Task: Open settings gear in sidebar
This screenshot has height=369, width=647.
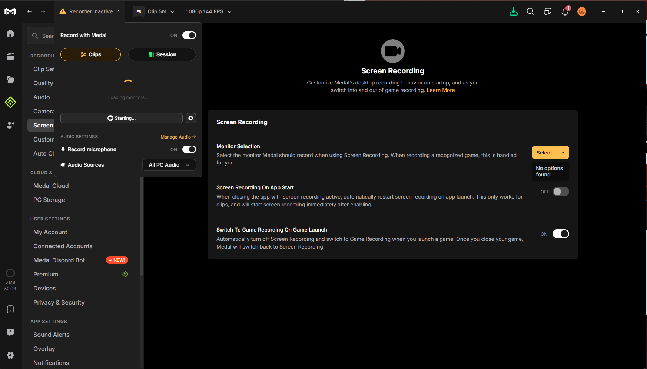Action: coord(10,355)
